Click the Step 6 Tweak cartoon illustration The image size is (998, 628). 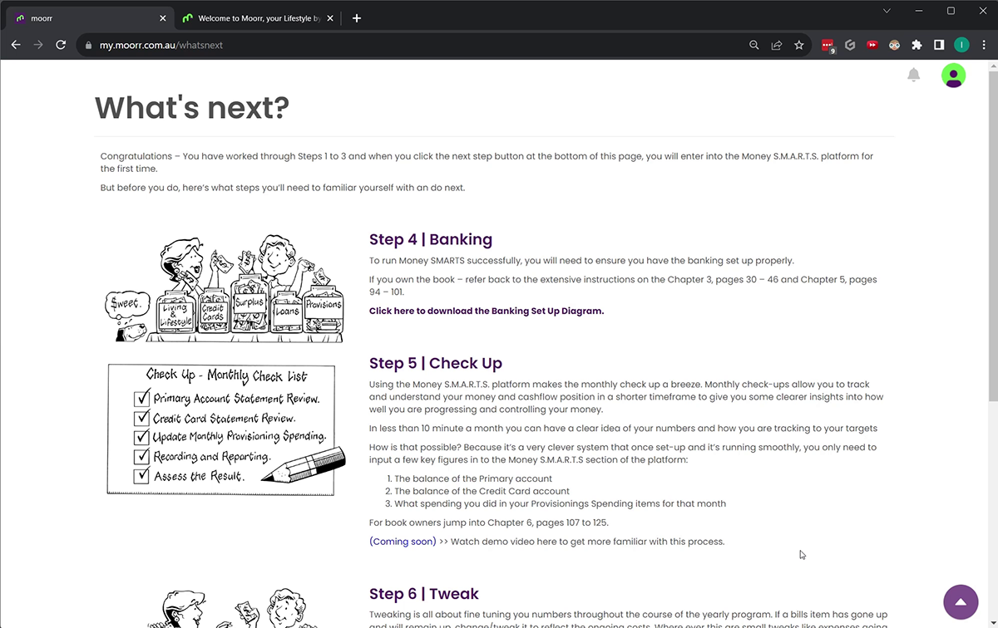pyautogui.click(x=225, y=609)
